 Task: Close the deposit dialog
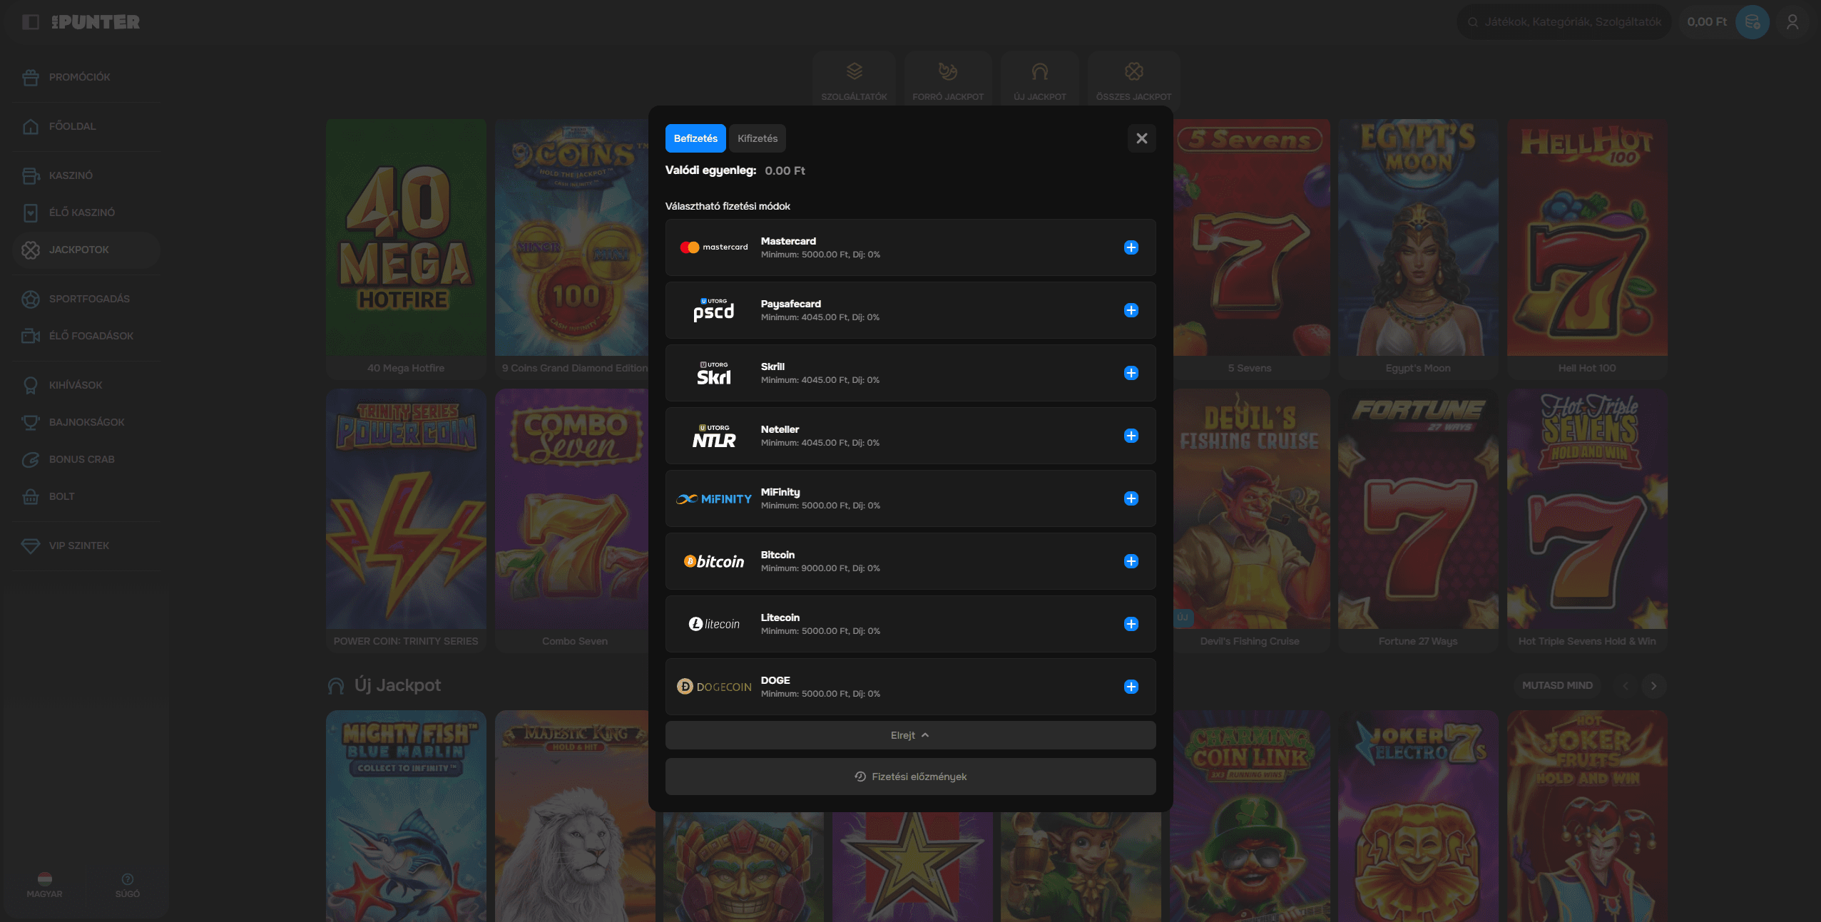[1141, 138]
